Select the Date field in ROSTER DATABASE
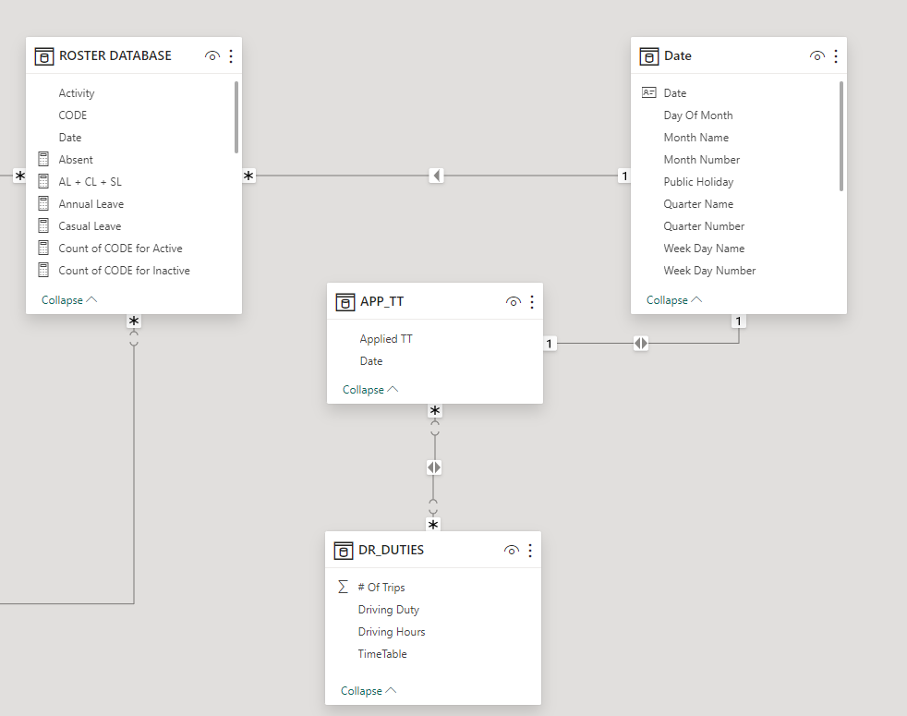This screenshot has height=716, width=907. (70, 137)
